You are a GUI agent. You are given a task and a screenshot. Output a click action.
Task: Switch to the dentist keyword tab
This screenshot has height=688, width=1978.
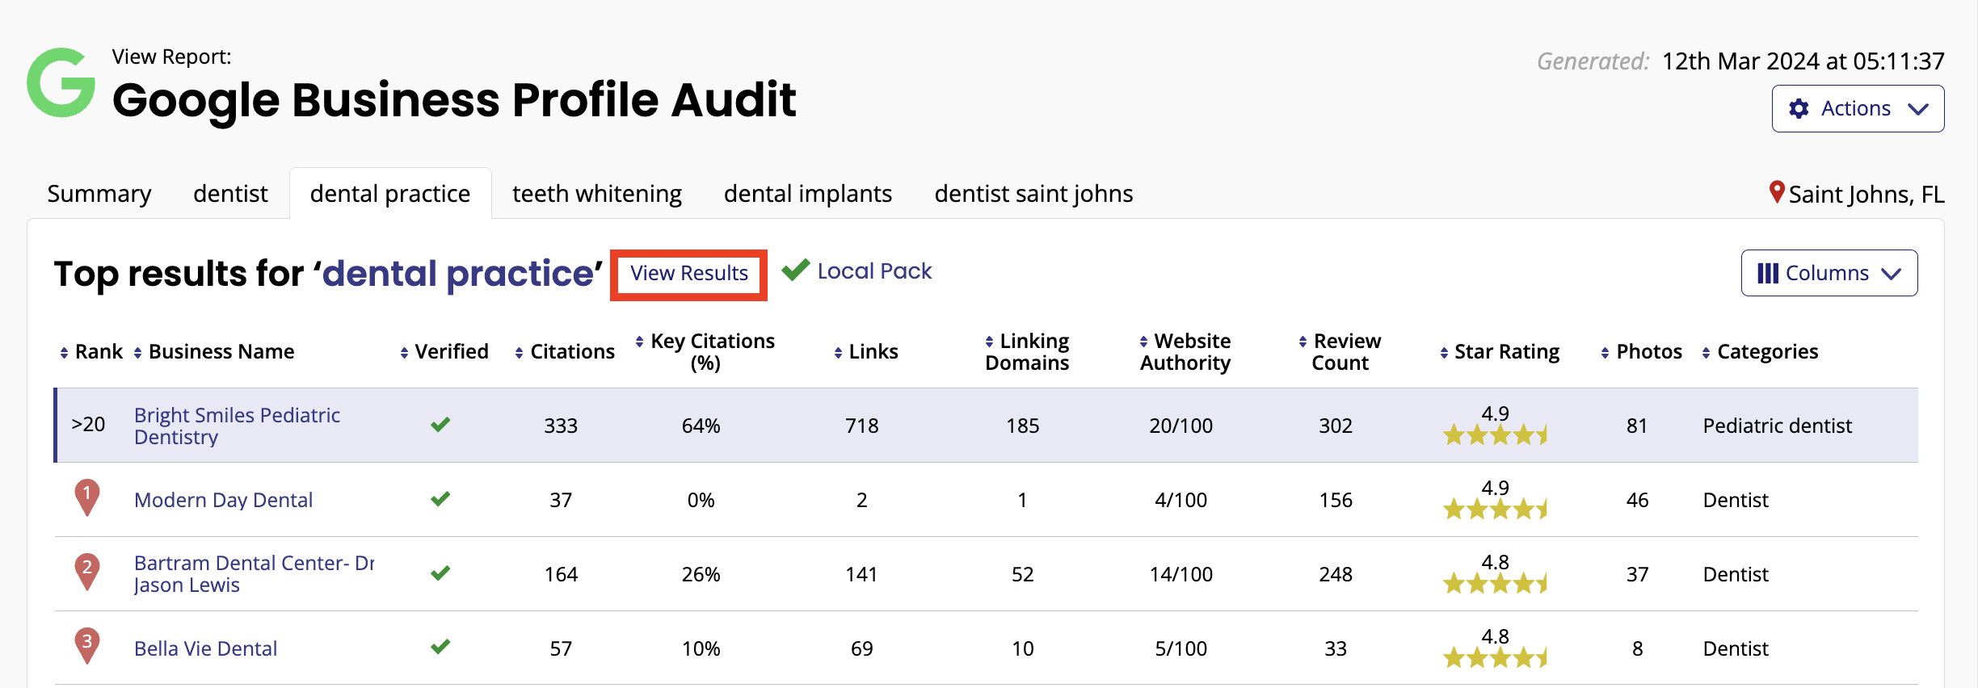230,194
